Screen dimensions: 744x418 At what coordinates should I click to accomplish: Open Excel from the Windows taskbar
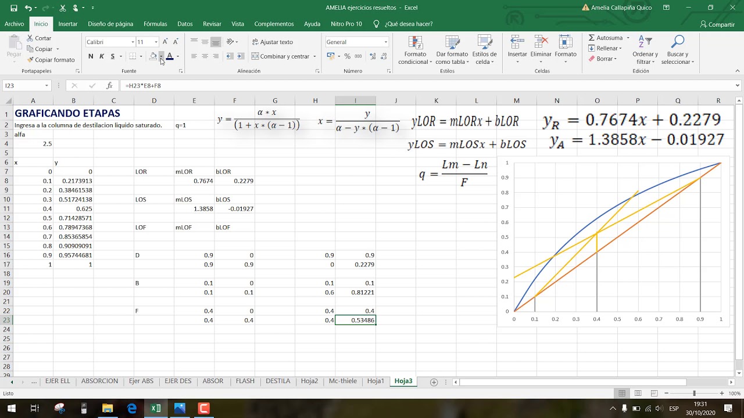[156, 408]
